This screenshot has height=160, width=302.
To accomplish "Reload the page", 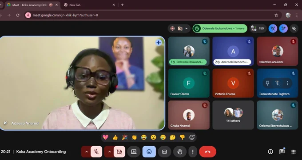I will (17, 15).
